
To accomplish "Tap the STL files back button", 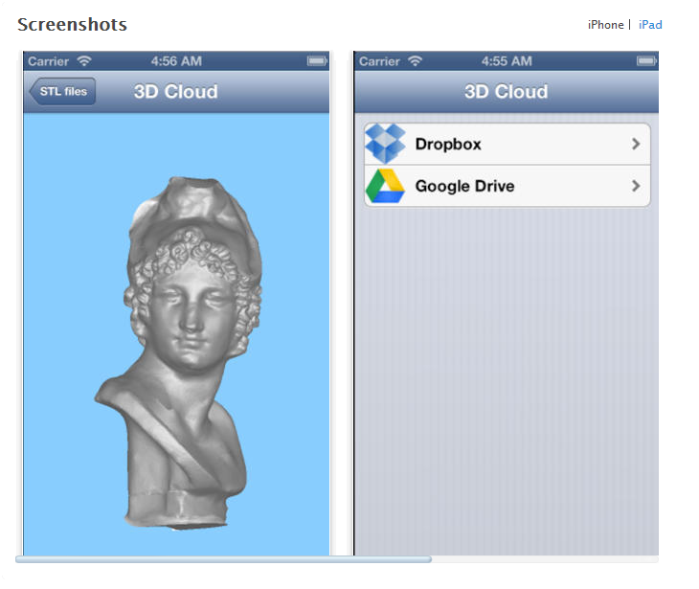I will pyautogui.click(x=62, y=92).
